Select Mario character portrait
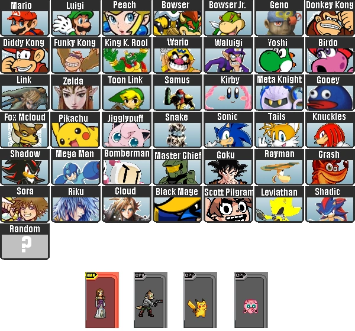 coord(25,18)
